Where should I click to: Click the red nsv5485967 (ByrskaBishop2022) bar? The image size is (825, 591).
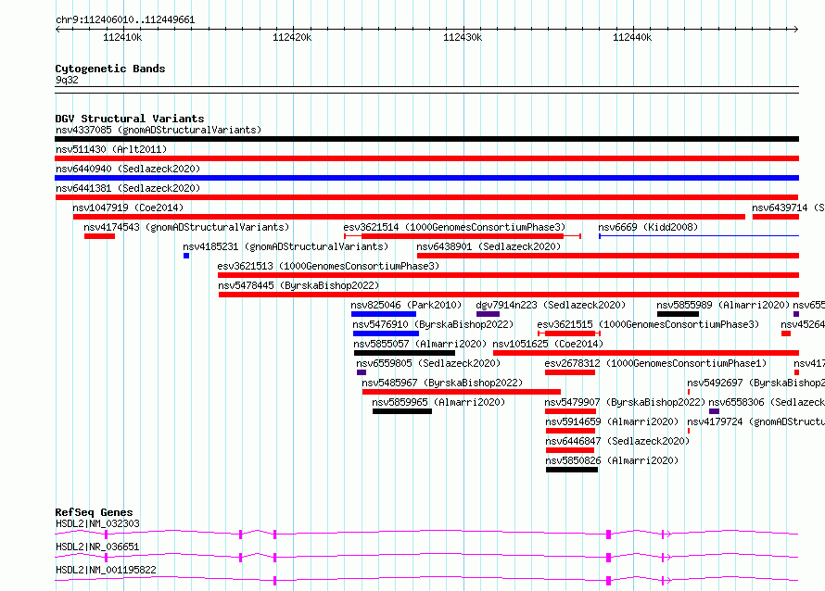click(x=462, y=392)
